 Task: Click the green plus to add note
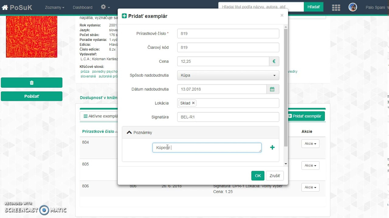[x=272, y=147]
